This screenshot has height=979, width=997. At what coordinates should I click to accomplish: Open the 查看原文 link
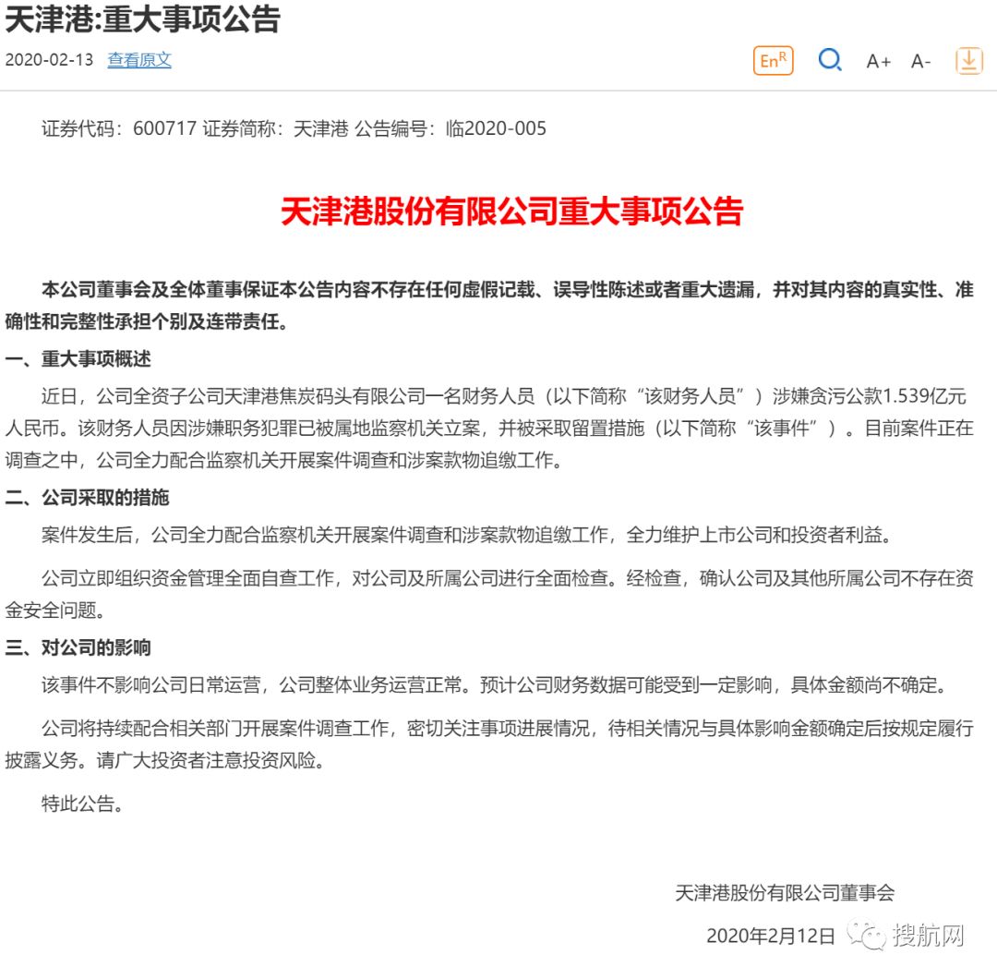(139, 60)
